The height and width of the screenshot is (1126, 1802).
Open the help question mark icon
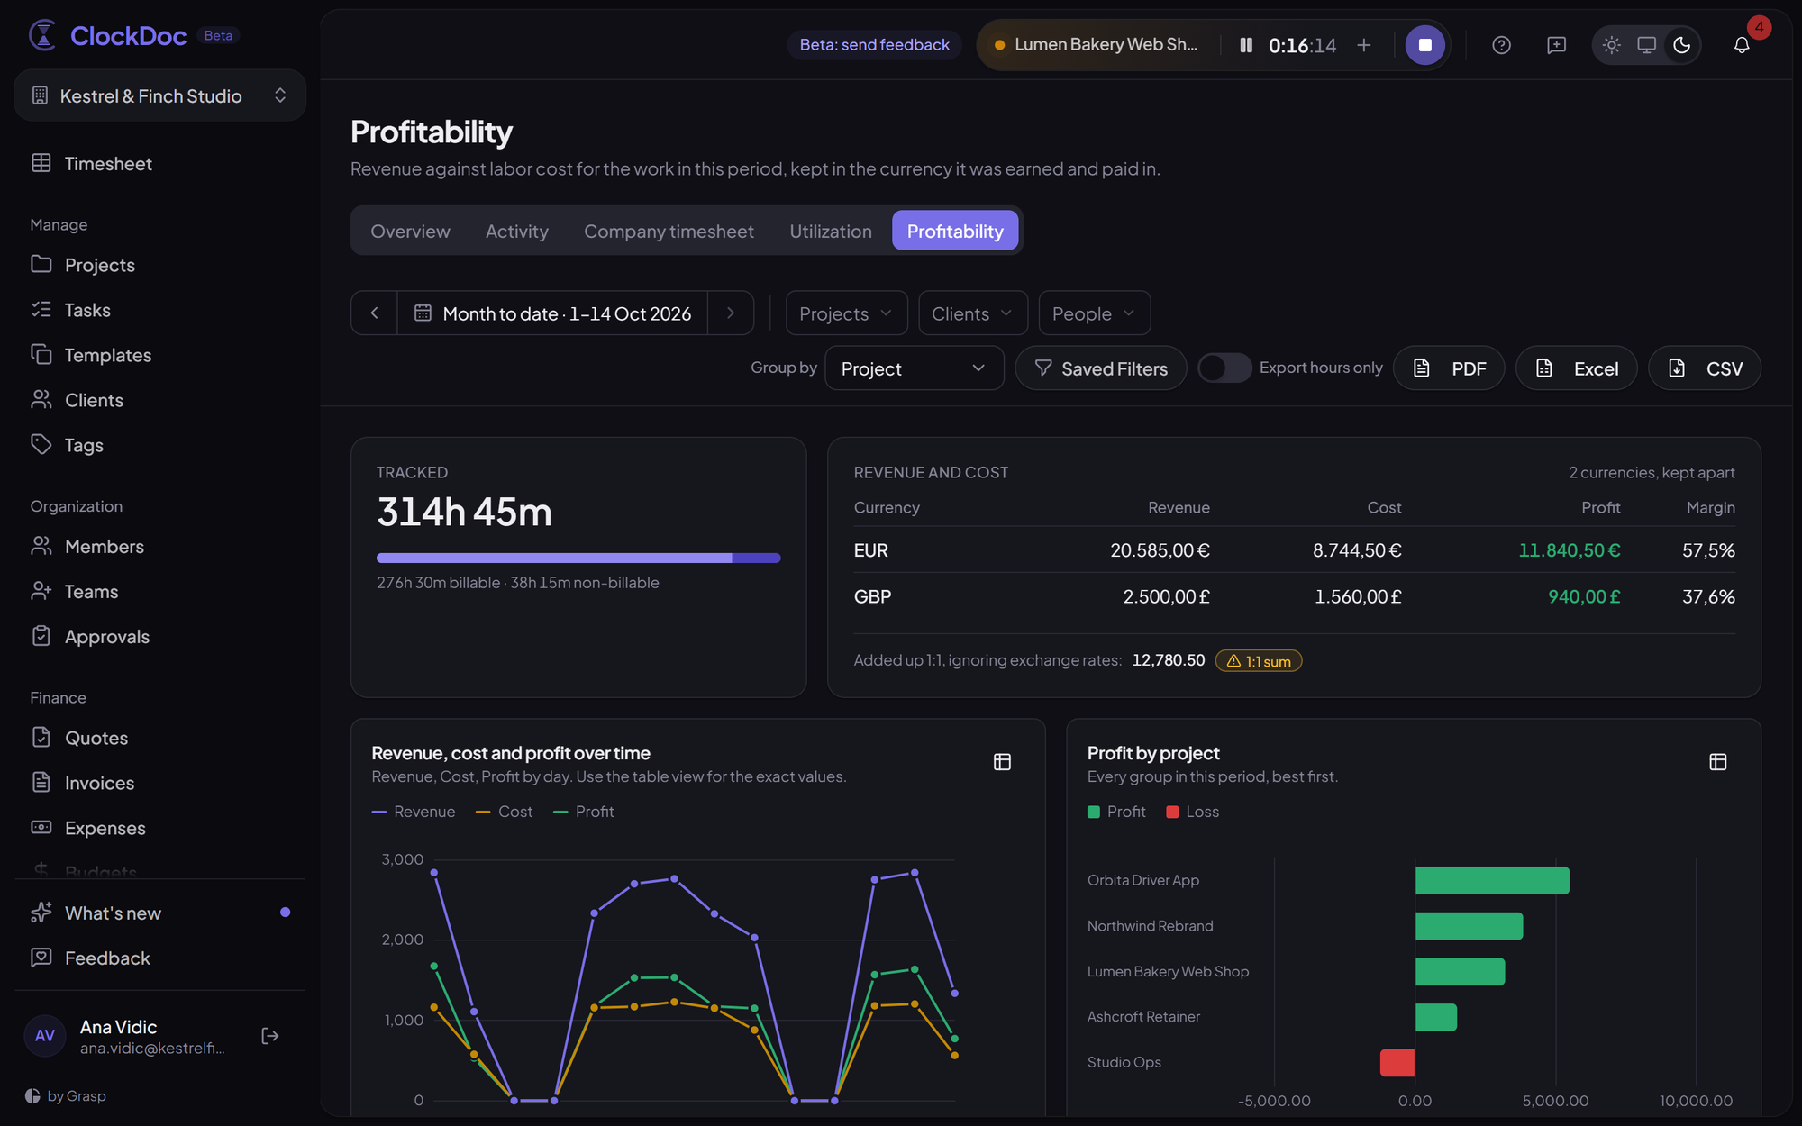point(1501,45)
